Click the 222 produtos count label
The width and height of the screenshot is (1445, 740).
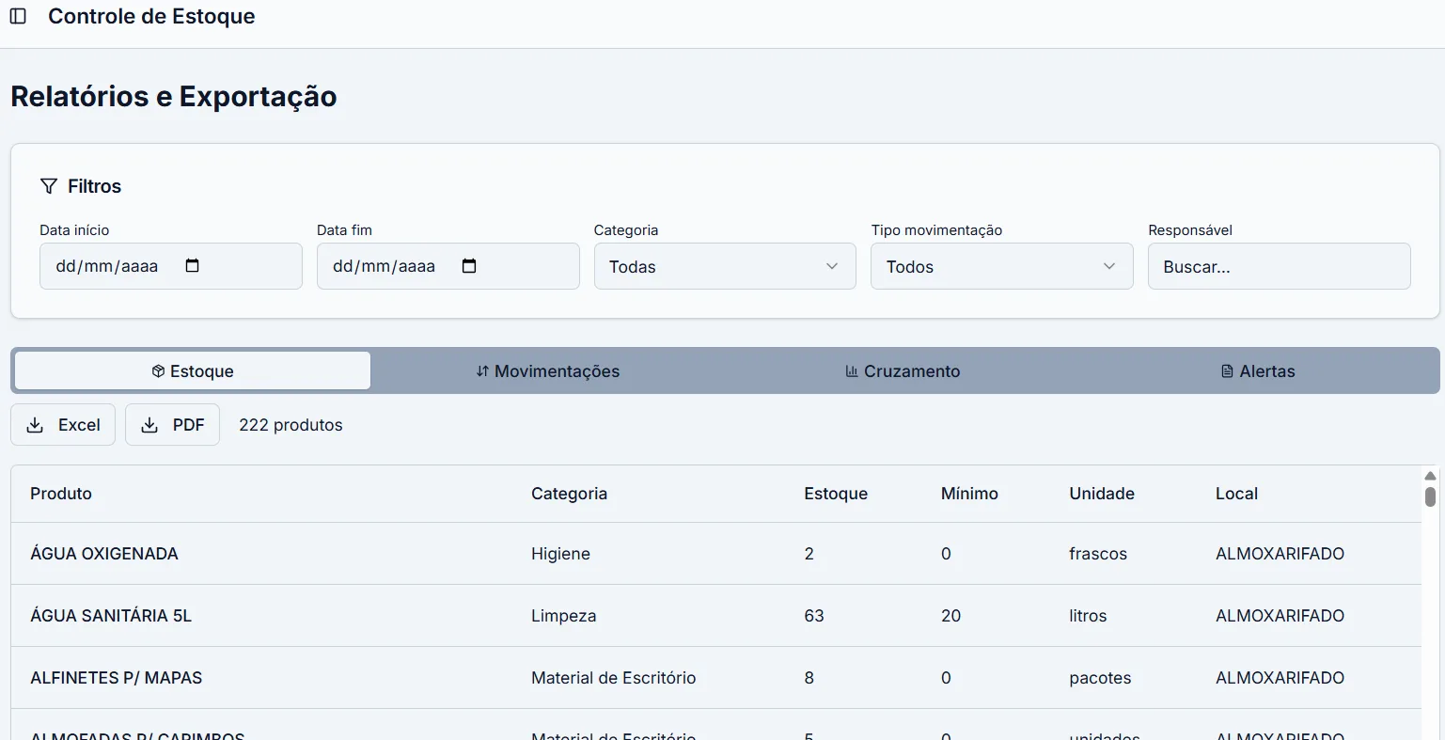(x=291, y=425)
